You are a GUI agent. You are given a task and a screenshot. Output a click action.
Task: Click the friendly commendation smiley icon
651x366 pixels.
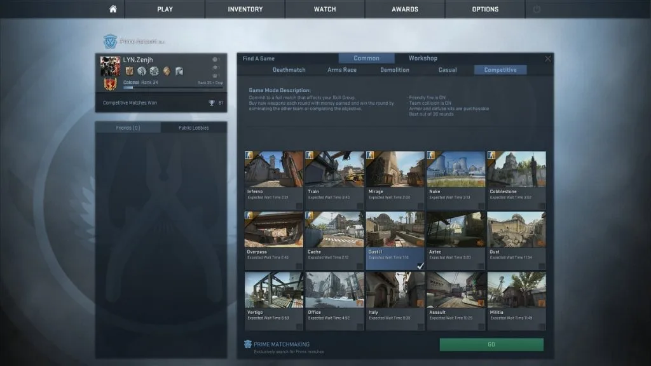click(x=215, y=60)
